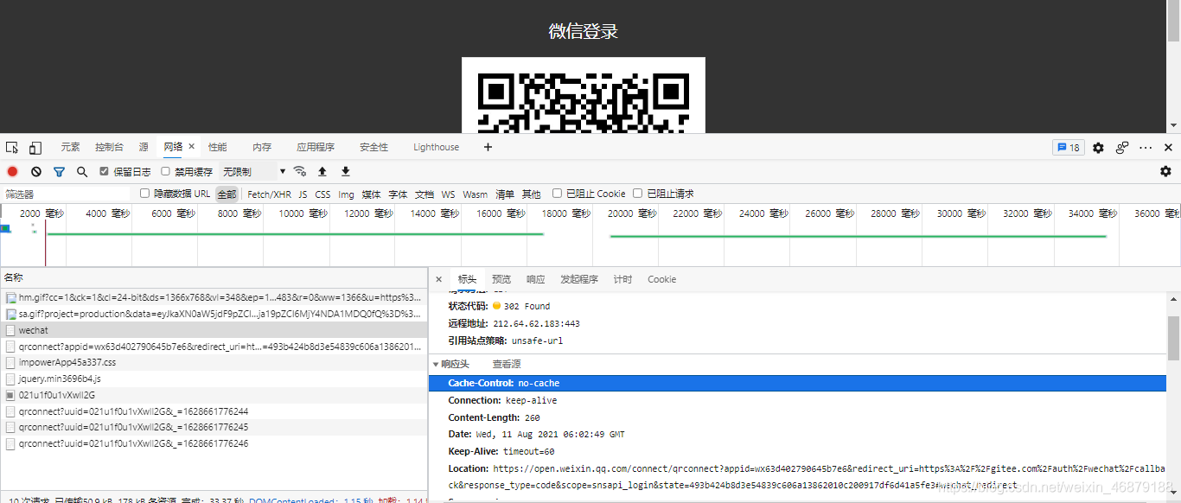Viewport: 1181px width, 503px height.
Task: Check blocked cookies filter checkbox
Action: [x=558, y=194]
